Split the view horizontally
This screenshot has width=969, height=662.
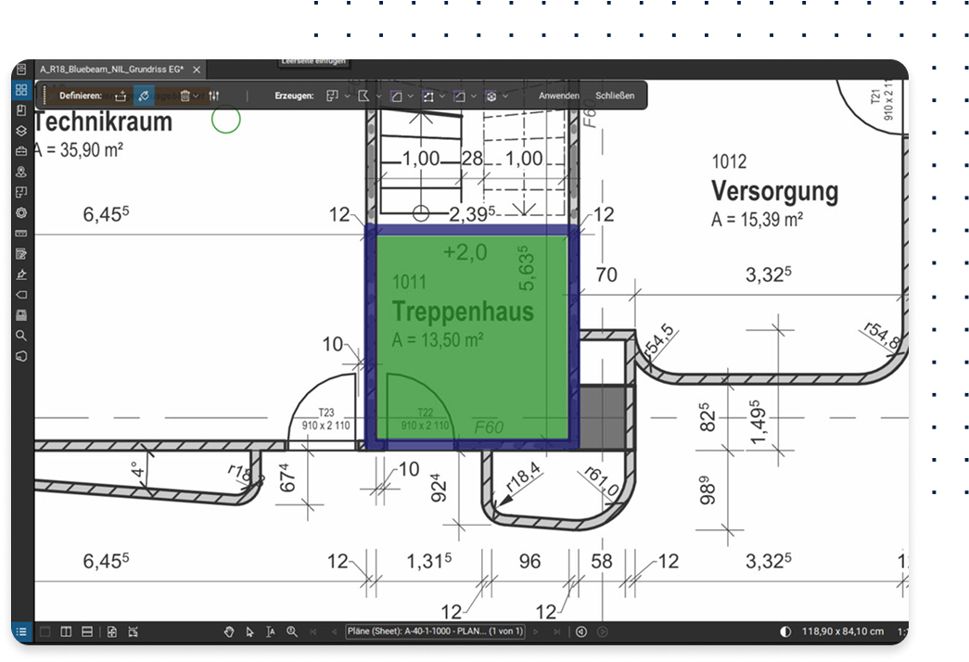(x=87, y=631)
